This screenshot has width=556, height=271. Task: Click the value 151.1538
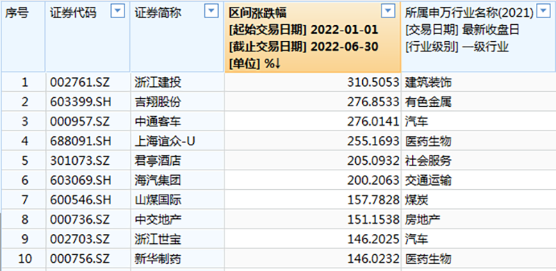[x=373, y=220]
